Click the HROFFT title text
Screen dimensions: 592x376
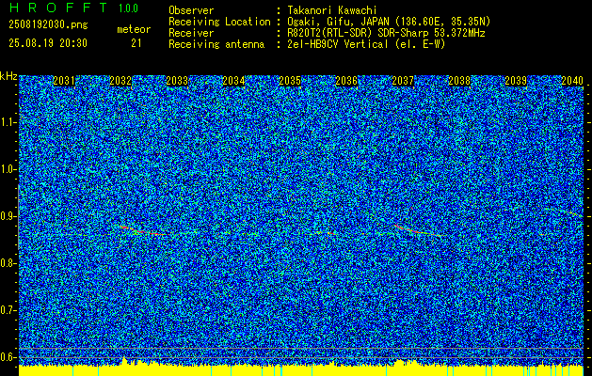pyautogui.click(x=57, y=8)
